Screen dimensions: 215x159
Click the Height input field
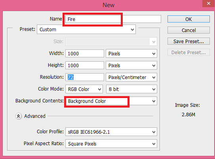(x=85, y=66)
